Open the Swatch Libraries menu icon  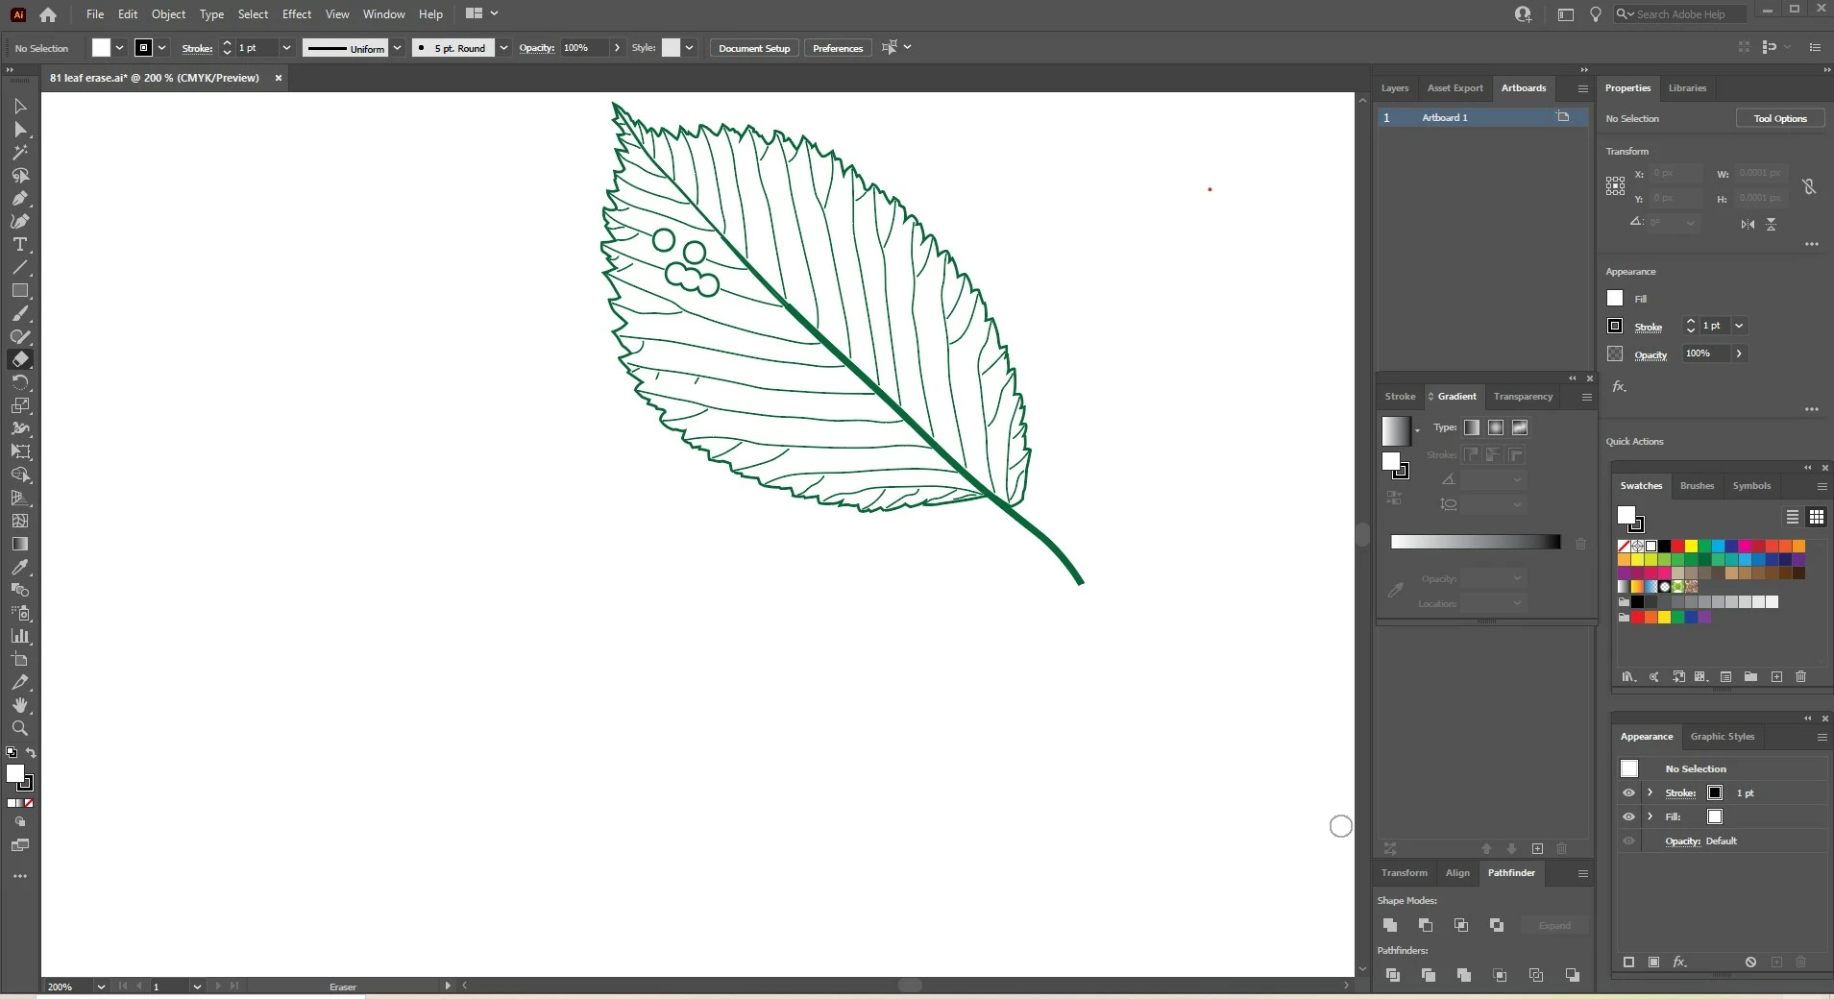pos(1628,677)
